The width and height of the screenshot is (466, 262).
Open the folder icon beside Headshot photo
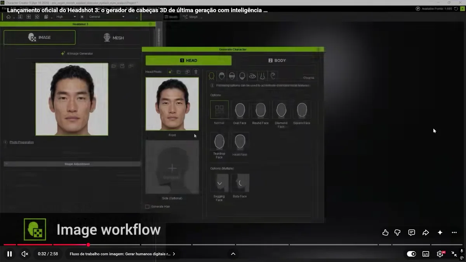(114, 66)
